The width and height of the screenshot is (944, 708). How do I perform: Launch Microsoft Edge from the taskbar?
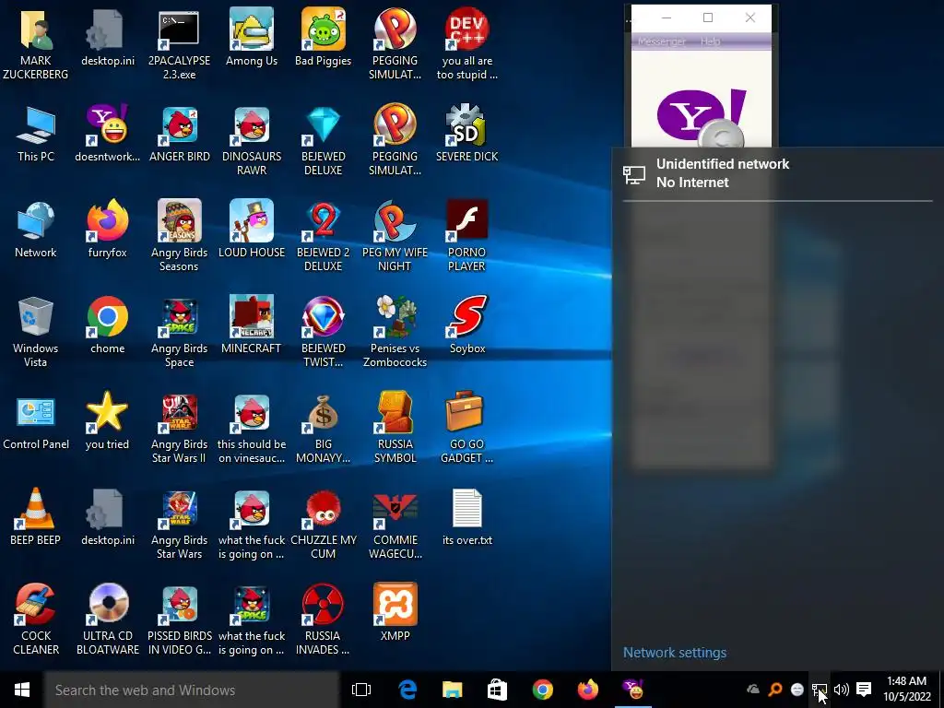pyautogui.click(x=407, y=690)
